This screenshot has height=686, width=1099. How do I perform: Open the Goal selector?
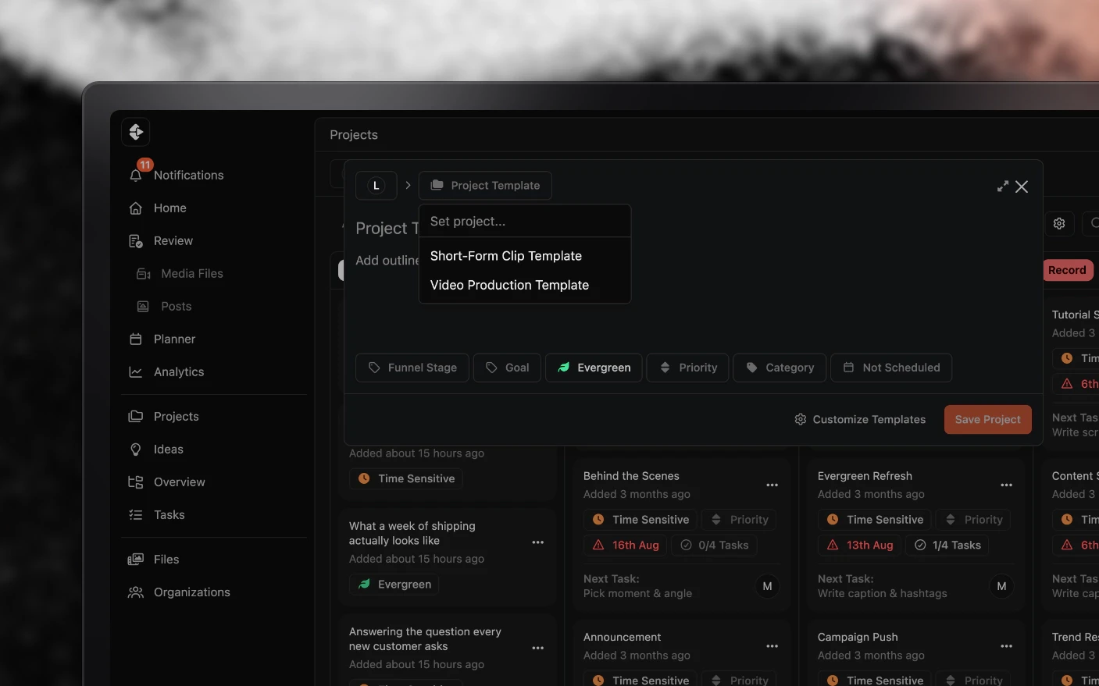[507, 368]
